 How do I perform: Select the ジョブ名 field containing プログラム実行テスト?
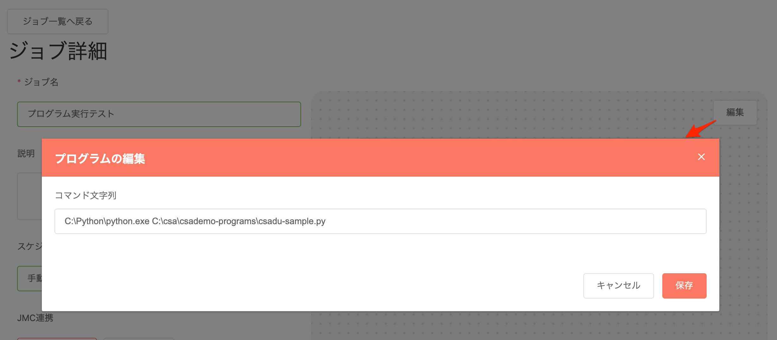159,114
